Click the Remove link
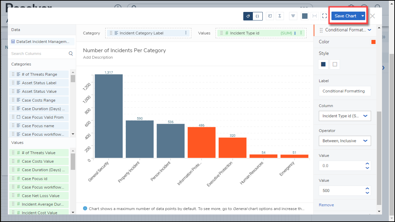This screenshot has height=222, width=395. (x=326, y=205)
